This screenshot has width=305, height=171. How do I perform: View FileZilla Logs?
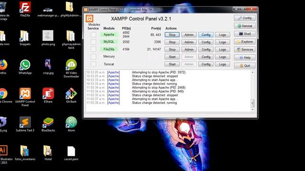(223, 49)
